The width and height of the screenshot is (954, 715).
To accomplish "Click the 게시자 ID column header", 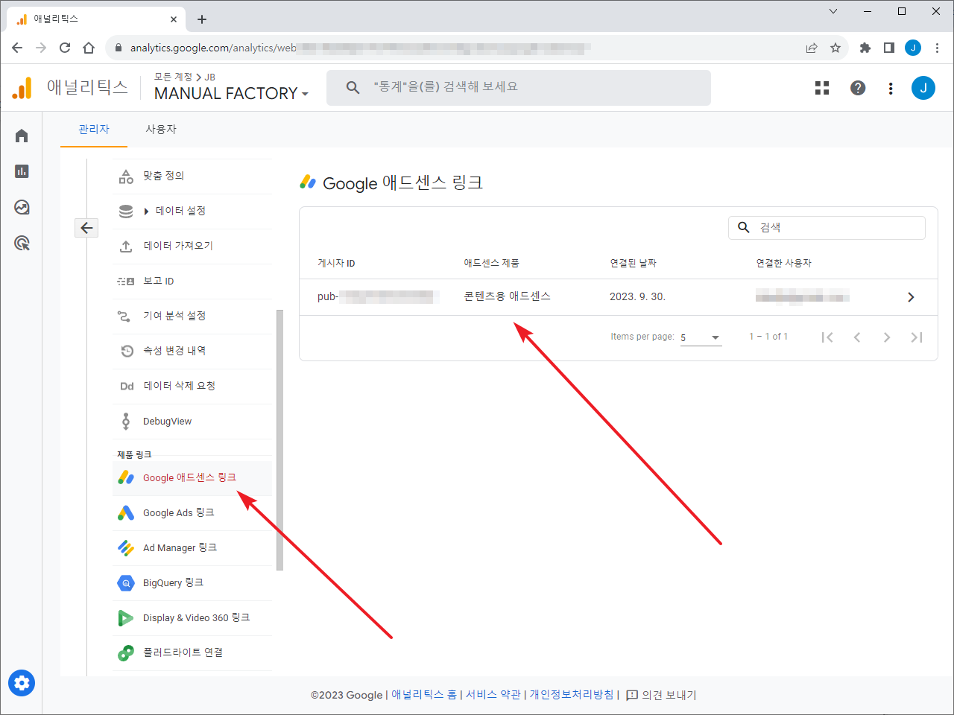I will click(336, 263).
